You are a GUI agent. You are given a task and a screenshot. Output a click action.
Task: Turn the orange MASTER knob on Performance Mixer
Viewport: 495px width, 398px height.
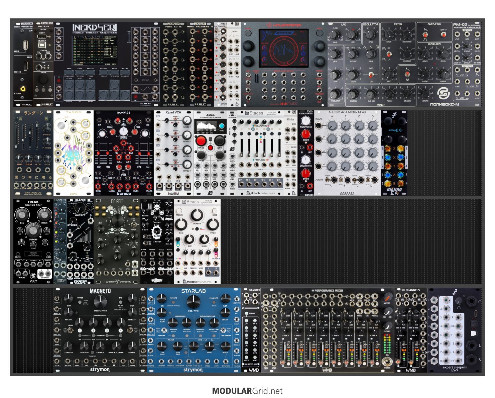point(388,297)
